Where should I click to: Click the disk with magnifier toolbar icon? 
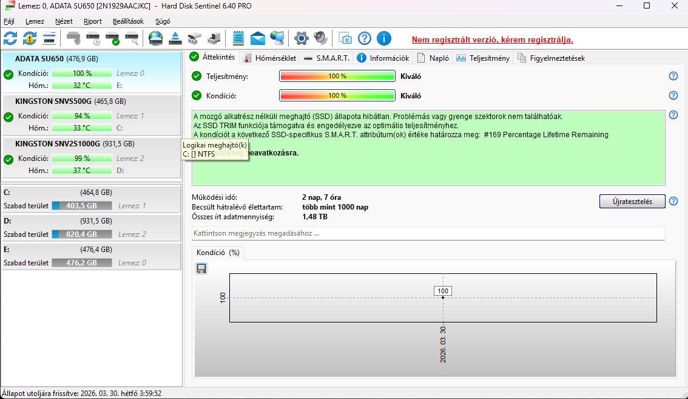point(132,39)
